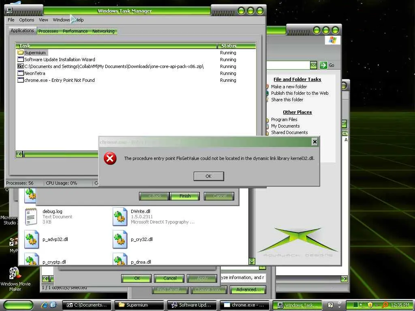The height and width of the screenshot is (311, 415).
Task: Open Windows Movie Maker desktop shortcut
Action: (15, 279)
